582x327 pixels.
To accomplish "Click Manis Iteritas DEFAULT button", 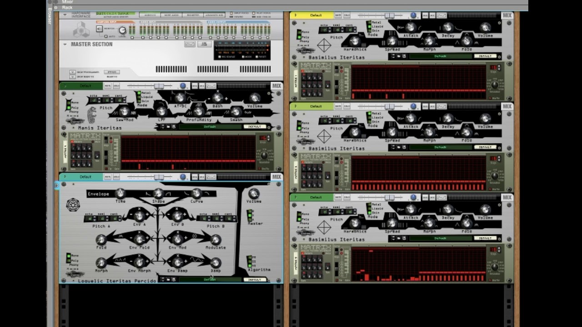I will coord(255,127).
